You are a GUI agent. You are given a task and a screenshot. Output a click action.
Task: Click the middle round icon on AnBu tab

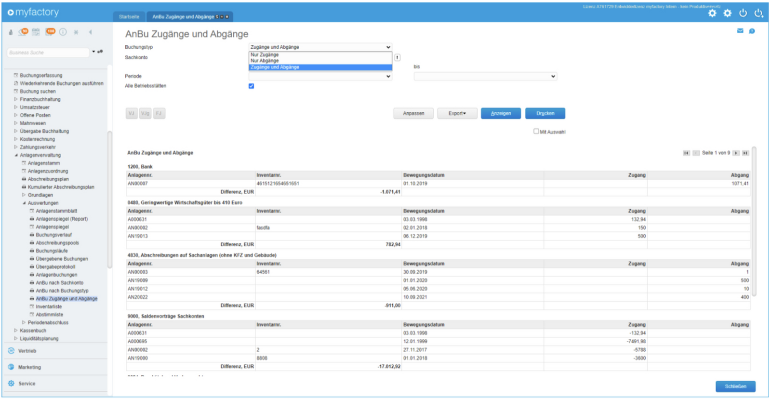pyautogui.click(x=222, y=17)
